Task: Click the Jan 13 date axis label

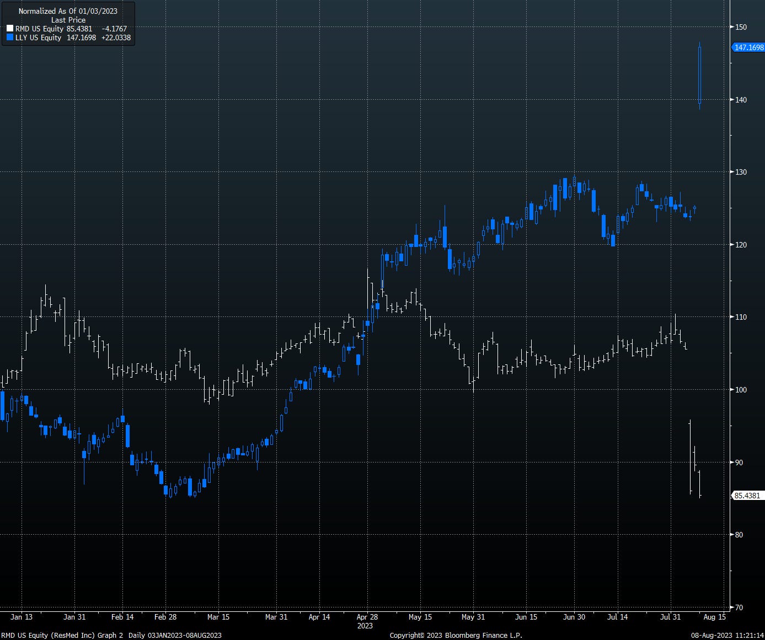Action: coord(22,617)
